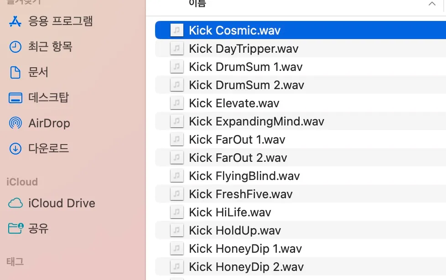Image resolution: width=446 pixels, height=280 pixels.
Task: Click the Kick Elevate.wav file row
Action: coord(234,103)
